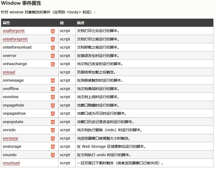Click HTML5 icon in onpageshow row

coord(53,114)
